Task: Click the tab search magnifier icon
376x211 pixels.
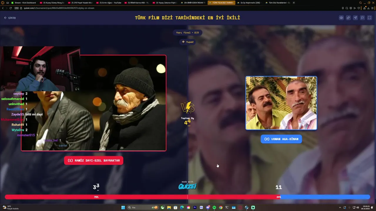Action: point(360,3)
